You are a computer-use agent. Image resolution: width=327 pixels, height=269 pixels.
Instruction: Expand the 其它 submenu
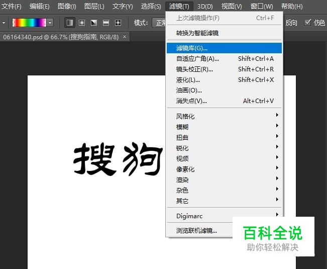(224, 201)
